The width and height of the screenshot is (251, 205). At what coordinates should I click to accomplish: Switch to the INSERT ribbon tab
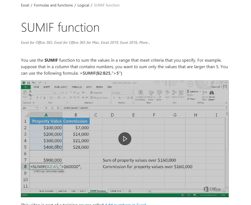(47, 87)
